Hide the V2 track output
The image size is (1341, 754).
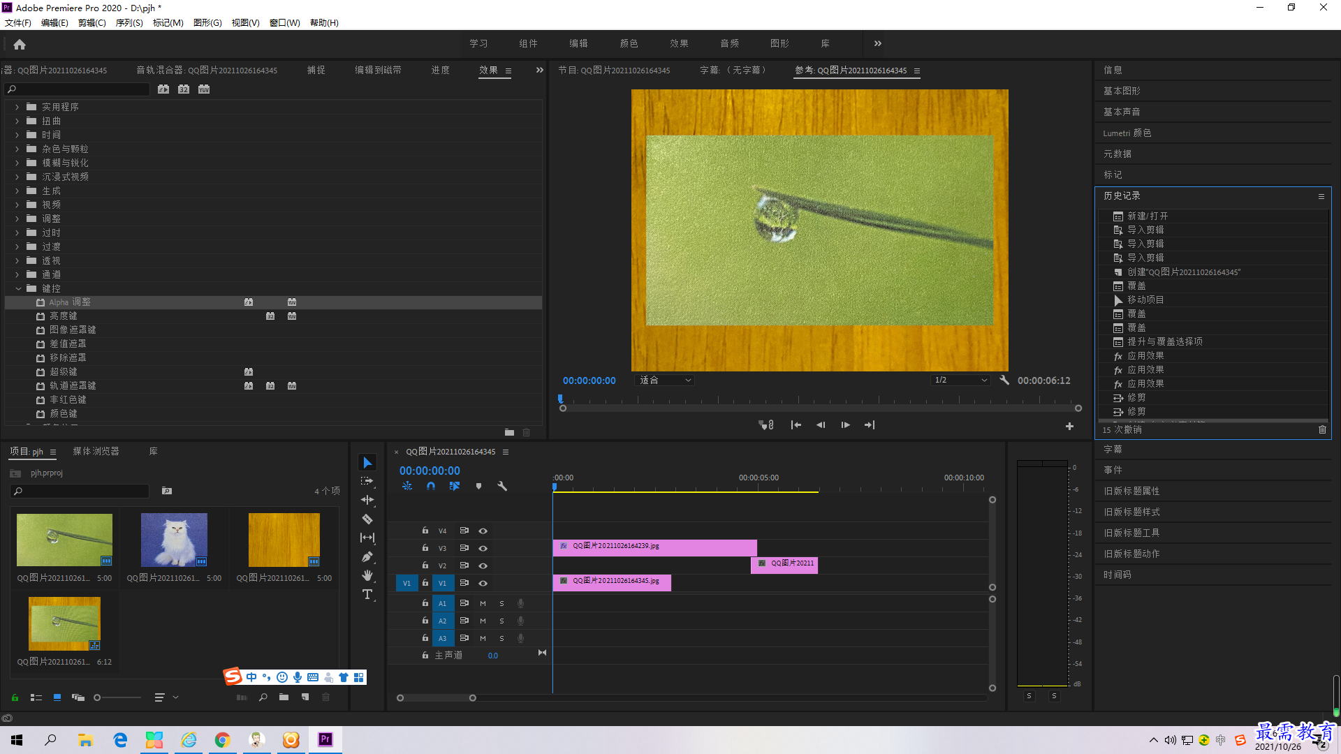click(483, 565)
